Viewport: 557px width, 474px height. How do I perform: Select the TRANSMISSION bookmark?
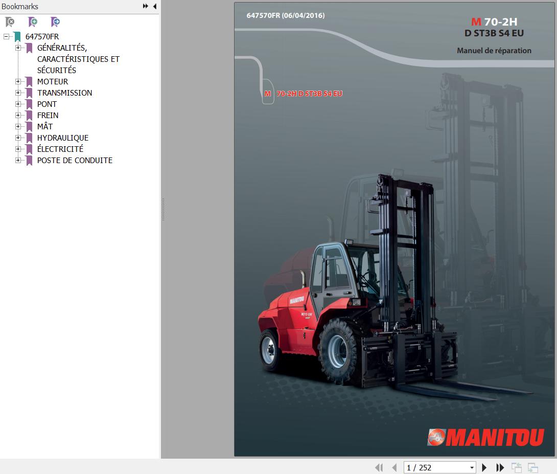pyautogui.click(x=65, y=93)
